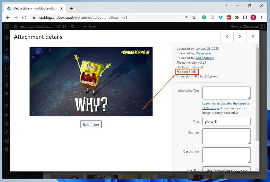270x182 pixels.
Task: Click the scrollbar up arrow
Action: [257, 45]
